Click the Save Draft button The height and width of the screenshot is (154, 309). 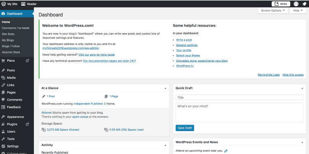coord(185,128)
